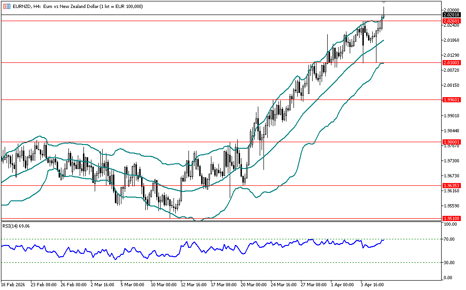Viewport: 466px width, 290px height.
Task: Click the 2.03000 price scale value
Action: click(x=451, y=10)
